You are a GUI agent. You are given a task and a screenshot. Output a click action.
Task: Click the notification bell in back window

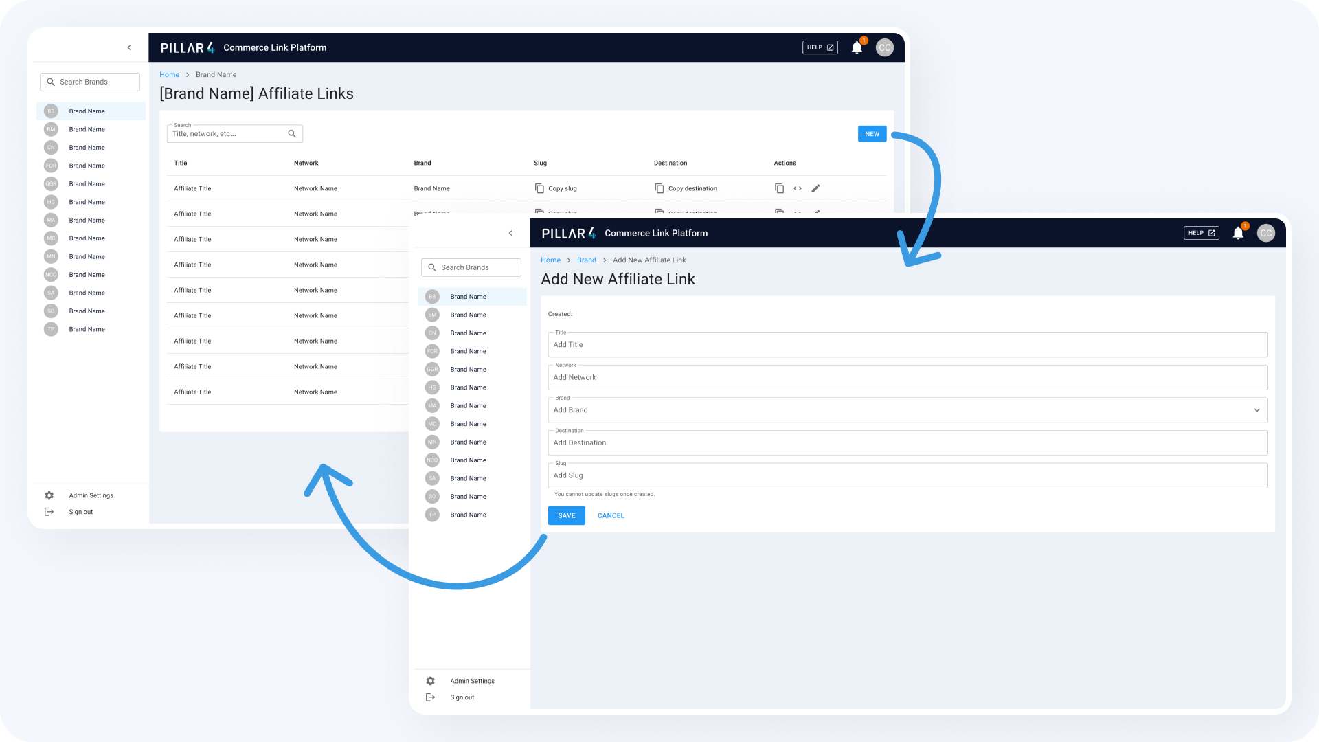pos(857,47)
